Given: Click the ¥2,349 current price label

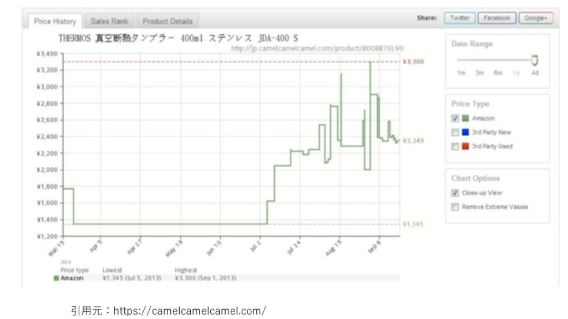Looking at the screenshot, I should point(413,141).
